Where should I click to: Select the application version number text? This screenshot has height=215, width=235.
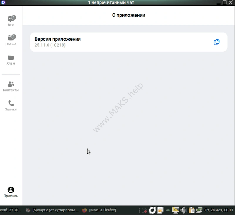(x=50, y=45)
